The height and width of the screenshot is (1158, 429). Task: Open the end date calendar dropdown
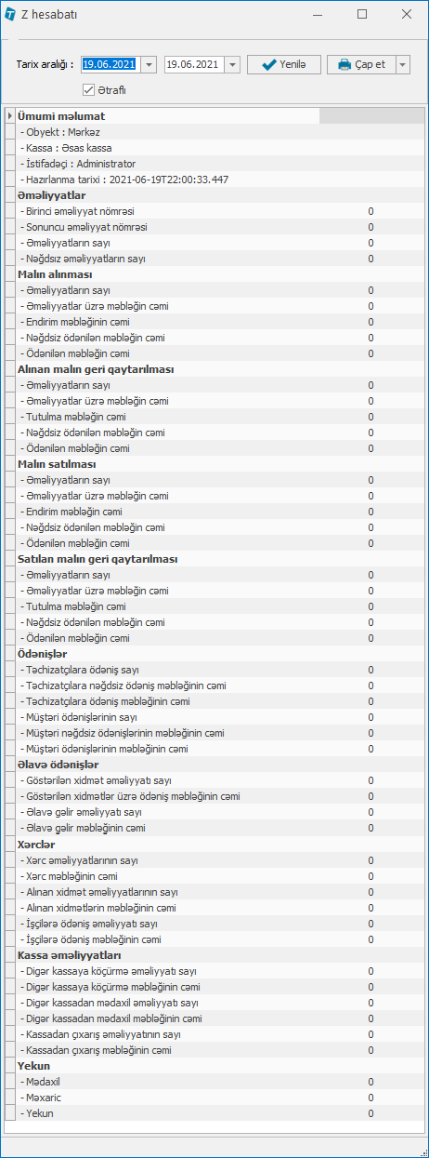(232, 64)
